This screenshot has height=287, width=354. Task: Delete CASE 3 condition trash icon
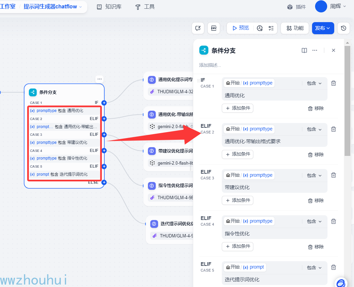pos(333,175)
